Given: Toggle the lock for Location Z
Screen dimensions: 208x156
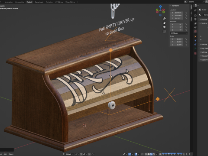Looking at the screenshot, I should pos(186,18).
